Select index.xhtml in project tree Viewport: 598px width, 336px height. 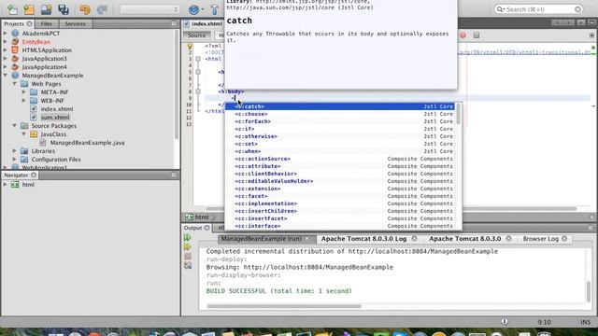[57, 109]
